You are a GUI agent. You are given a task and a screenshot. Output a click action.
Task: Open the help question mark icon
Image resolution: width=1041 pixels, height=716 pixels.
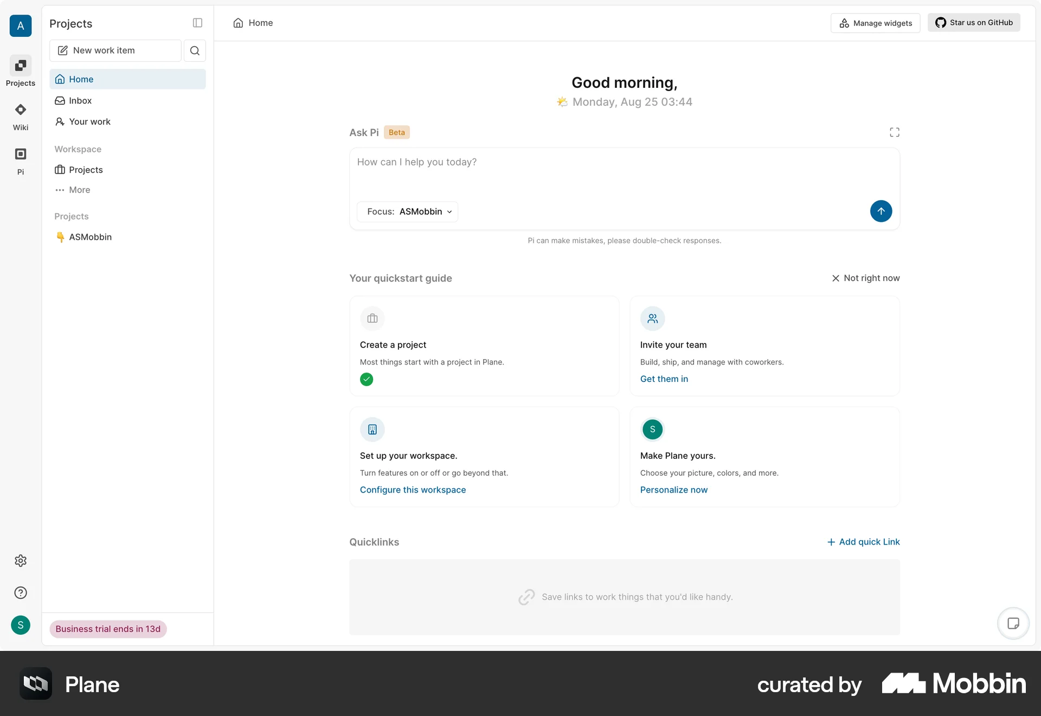[x=21, y=592]
